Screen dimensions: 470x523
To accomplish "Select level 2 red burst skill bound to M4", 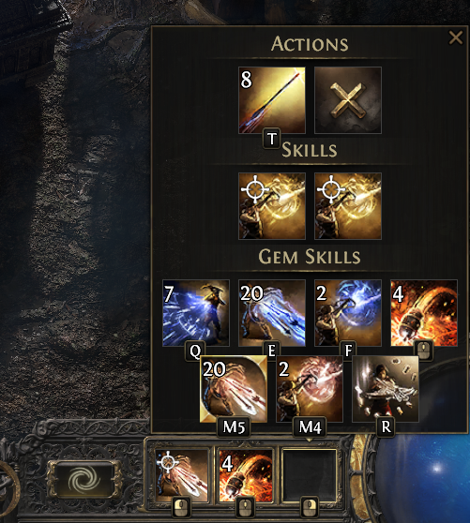I will (310, 389).
